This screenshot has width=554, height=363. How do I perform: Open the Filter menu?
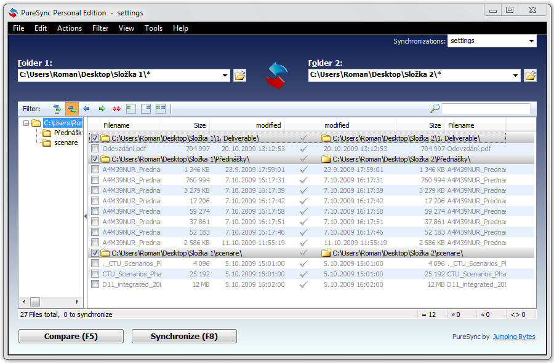(x=100, y=28)
